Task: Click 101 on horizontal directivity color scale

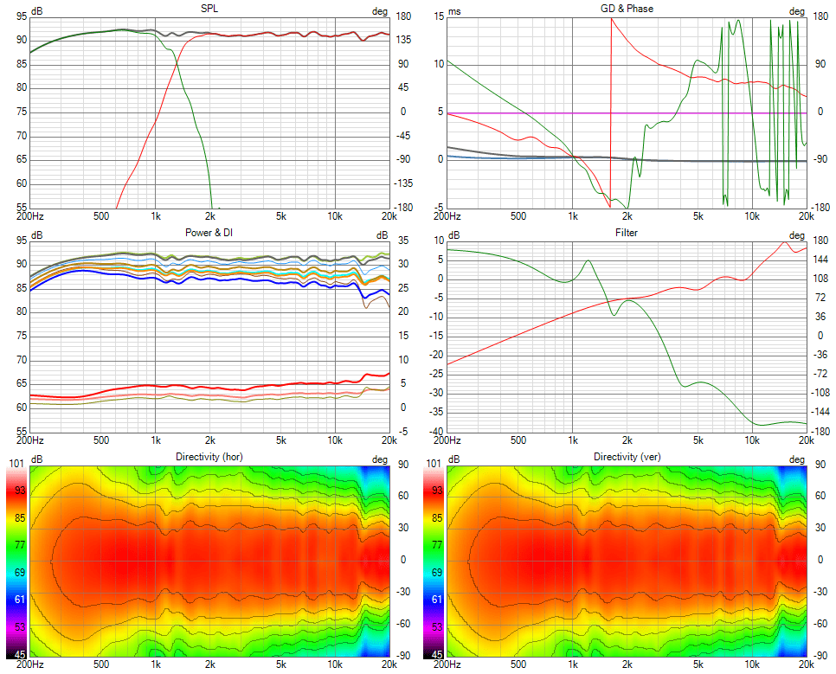Action: 16,464
